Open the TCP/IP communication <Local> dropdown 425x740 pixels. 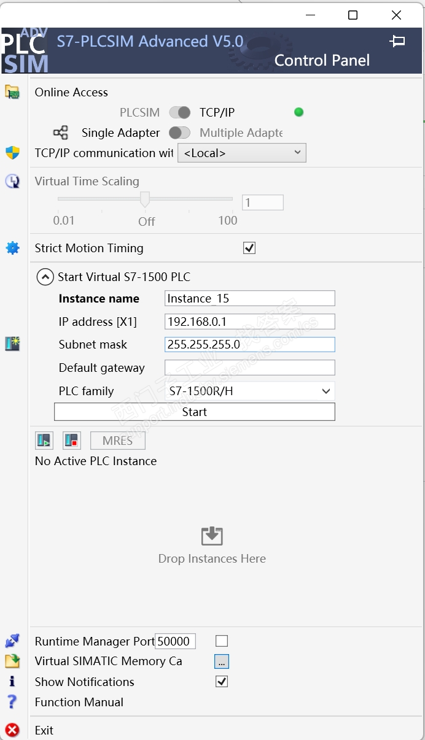click(x=242, y=153)
